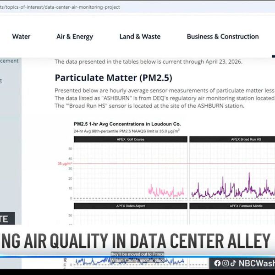
Task: Click the data current through April 23 text
Action: tap(148, 62)
